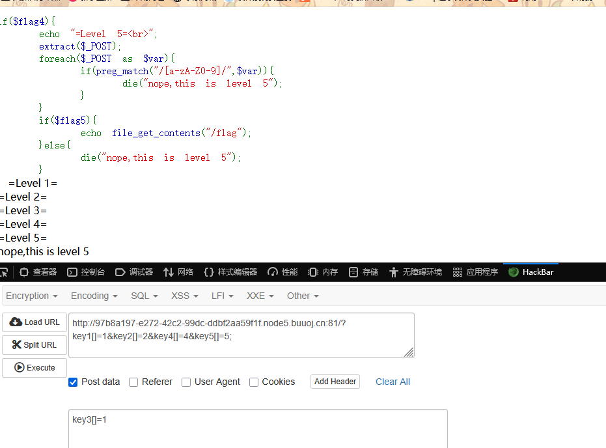
Task: Enable the Referer checkbox
Action: pyautogui.click(x=133, y=382)
